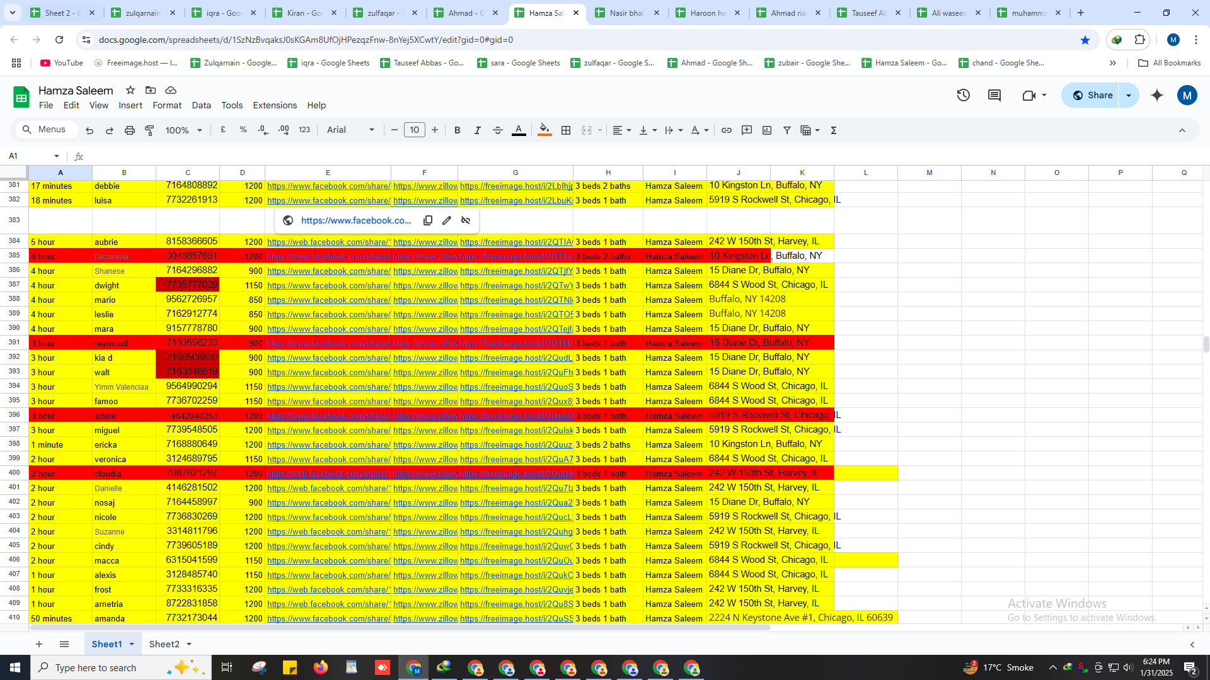Image resolution: width=1210 pixels, height=680 pixels.
Task: Open the Facebook link in row 384
Action: [x=328, y=242]
